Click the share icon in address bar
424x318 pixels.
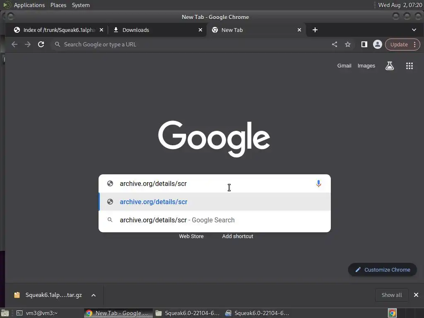(x=335, y=44)
